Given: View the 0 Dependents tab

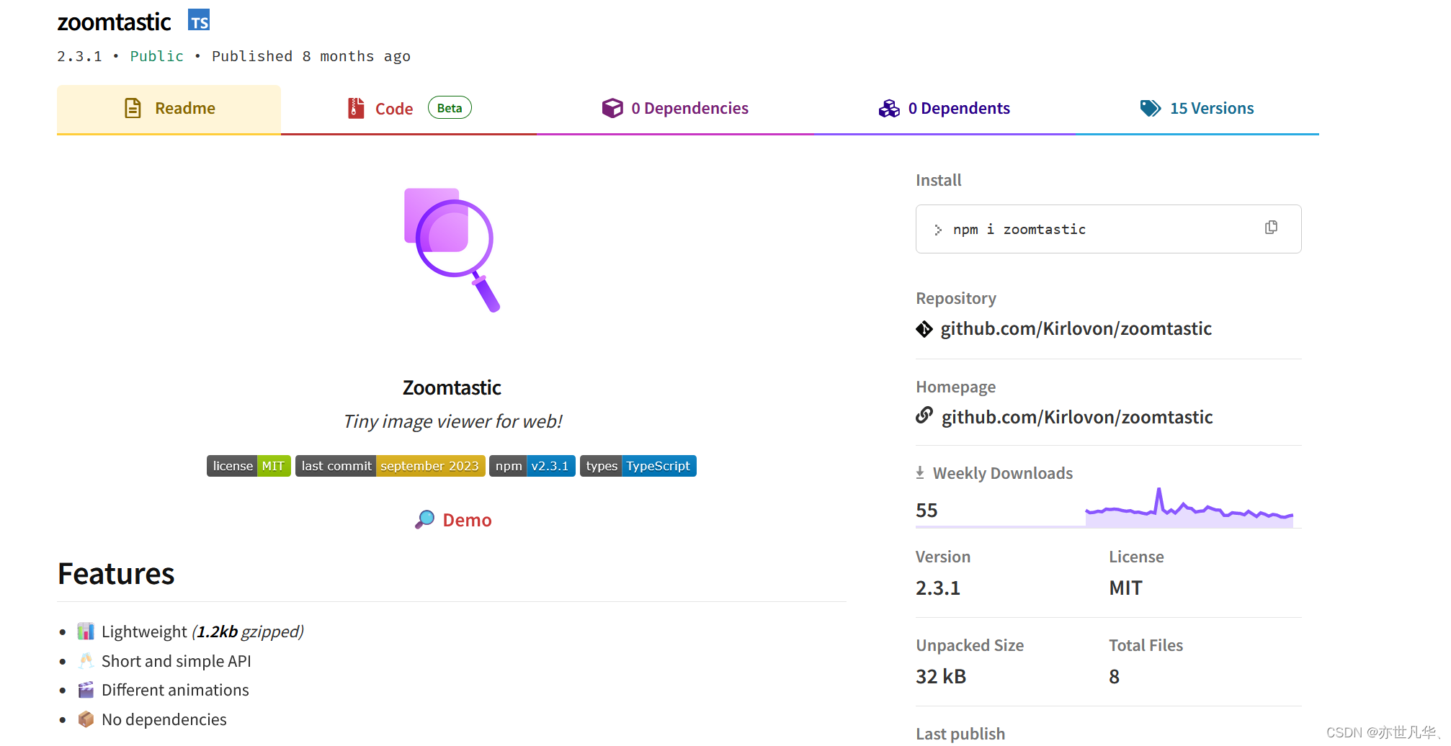Looking at the screenshot, I should coord(945,109).
